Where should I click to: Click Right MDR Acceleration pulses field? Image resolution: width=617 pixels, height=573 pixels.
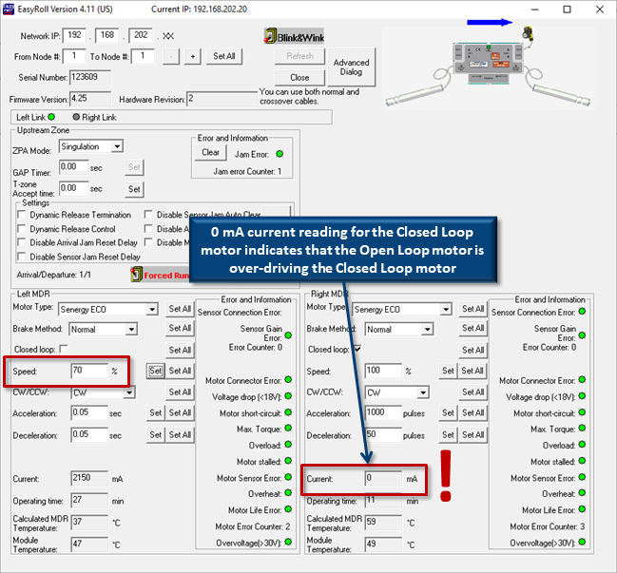click(x=383, y=412)
